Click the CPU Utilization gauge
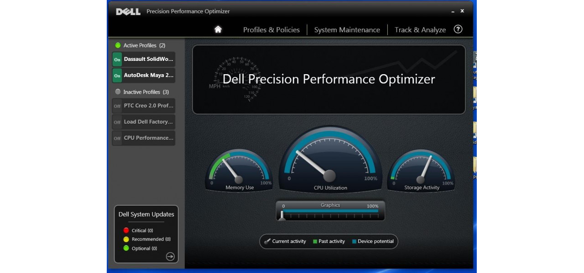Viewport: 584px width, 273px height. [x=330, y=159]
